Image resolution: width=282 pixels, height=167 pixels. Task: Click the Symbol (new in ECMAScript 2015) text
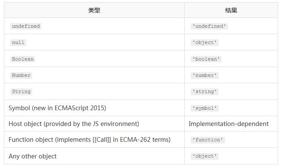coord(57,108)
